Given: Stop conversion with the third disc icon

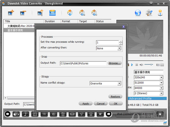Looking at the screenshot, I should coord(94,13).
